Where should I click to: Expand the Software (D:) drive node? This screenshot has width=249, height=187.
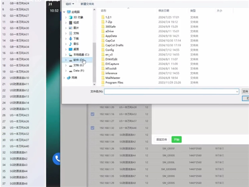pos(66,60)
